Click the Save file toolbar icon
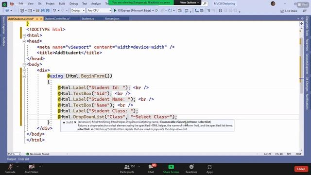Screen dimensions: 311x175 (x=43, y=11)
